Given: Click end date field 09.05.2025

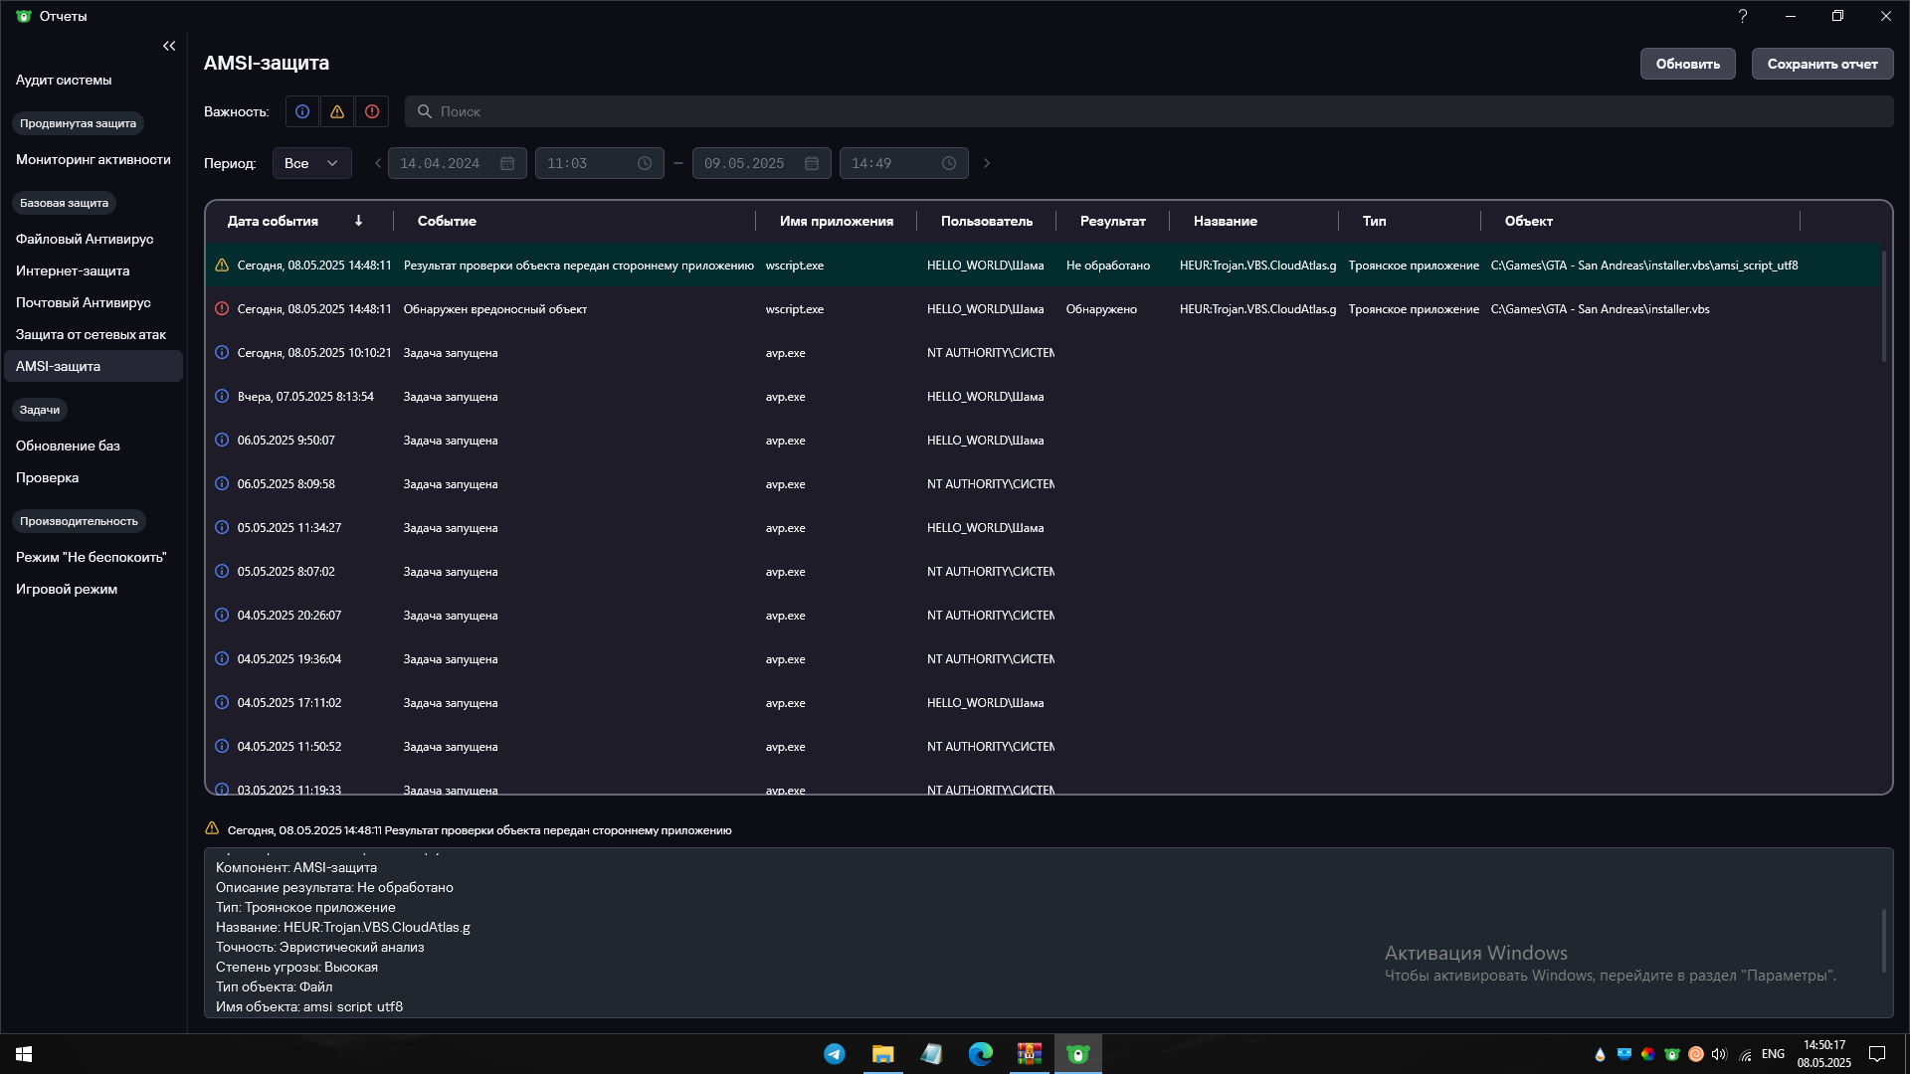Looking at the screenshot, I should point(762,163).
